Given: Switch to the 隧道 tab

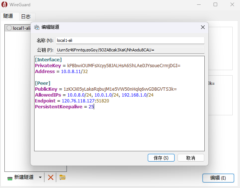Looking at the screenshot, I should [8, 16].
